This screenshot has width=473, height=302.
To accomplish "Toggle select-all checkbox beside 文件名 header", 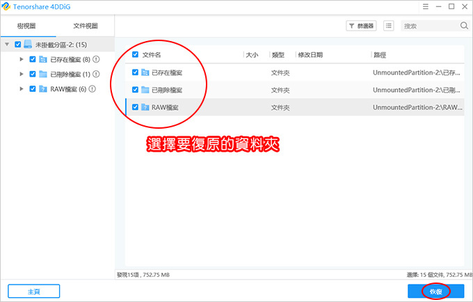I will (135, 54).
